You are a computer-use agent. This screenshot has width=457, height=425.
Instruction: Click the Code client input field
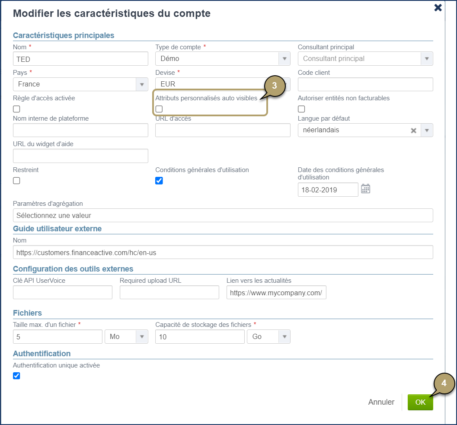(365, 84)
